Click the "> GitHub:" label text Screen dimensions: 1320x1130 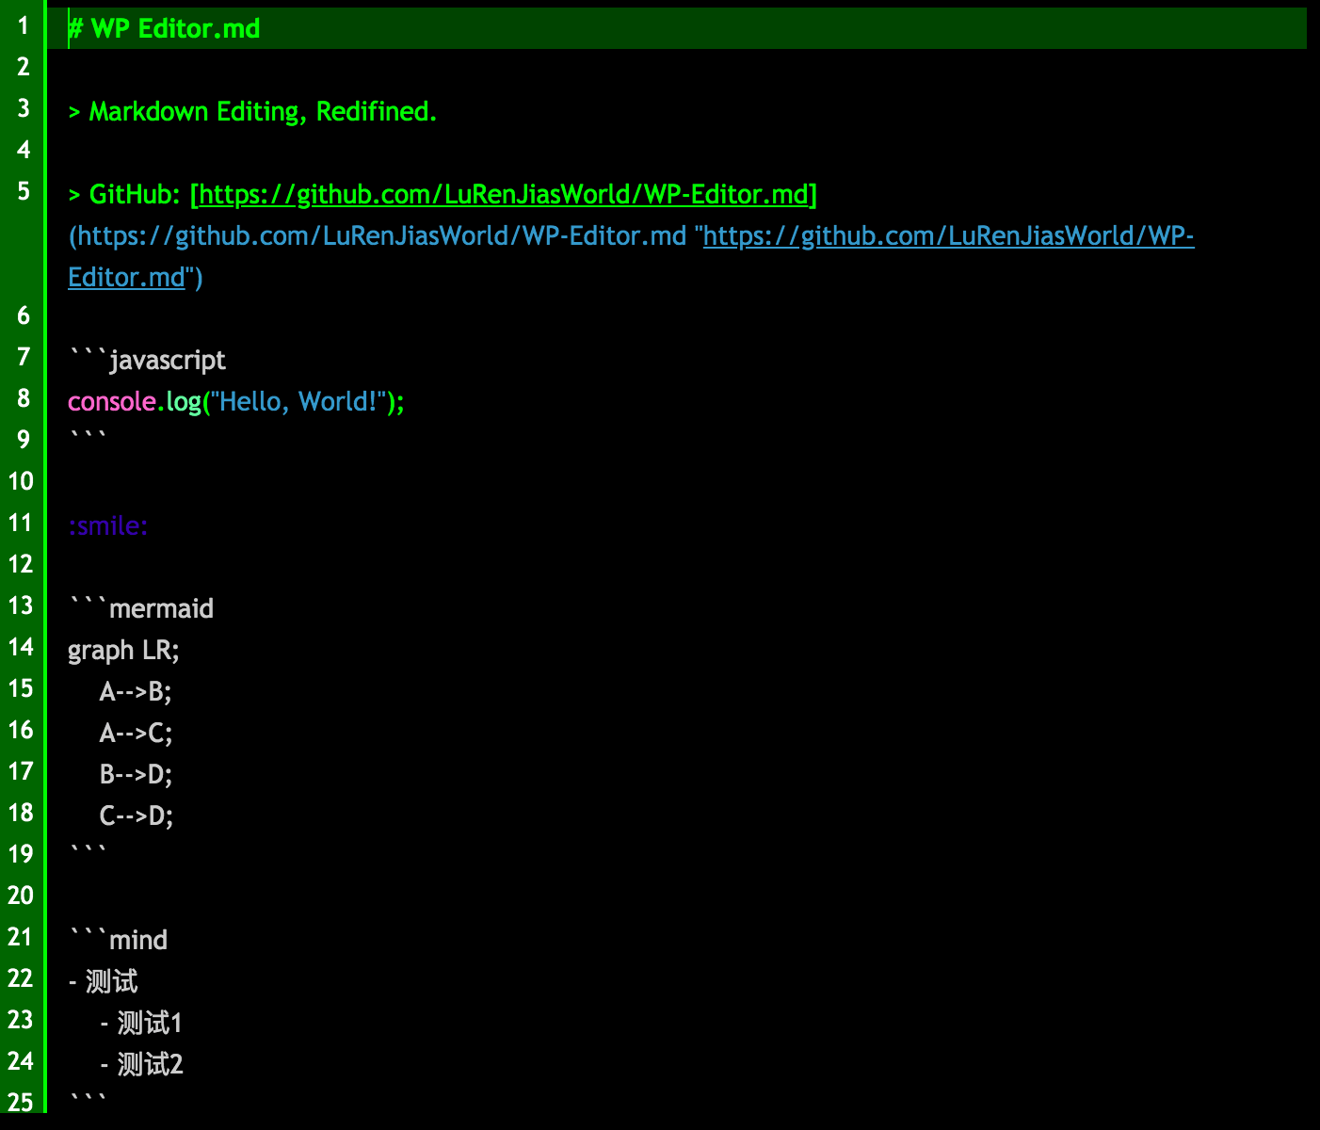(124, 194)
